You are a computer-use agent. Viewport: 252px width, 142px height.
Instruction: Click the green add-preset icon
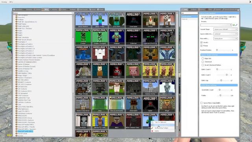pyautogui.click(x=234, y=25)
